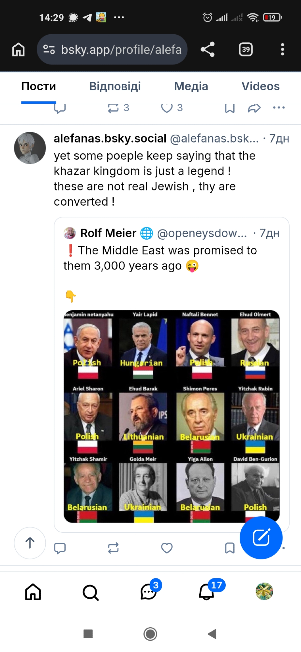Image resolution: width=301 pixels, height=652 pixels.
Task: Open chat messages with 3 unread
Action: (148, 592)
